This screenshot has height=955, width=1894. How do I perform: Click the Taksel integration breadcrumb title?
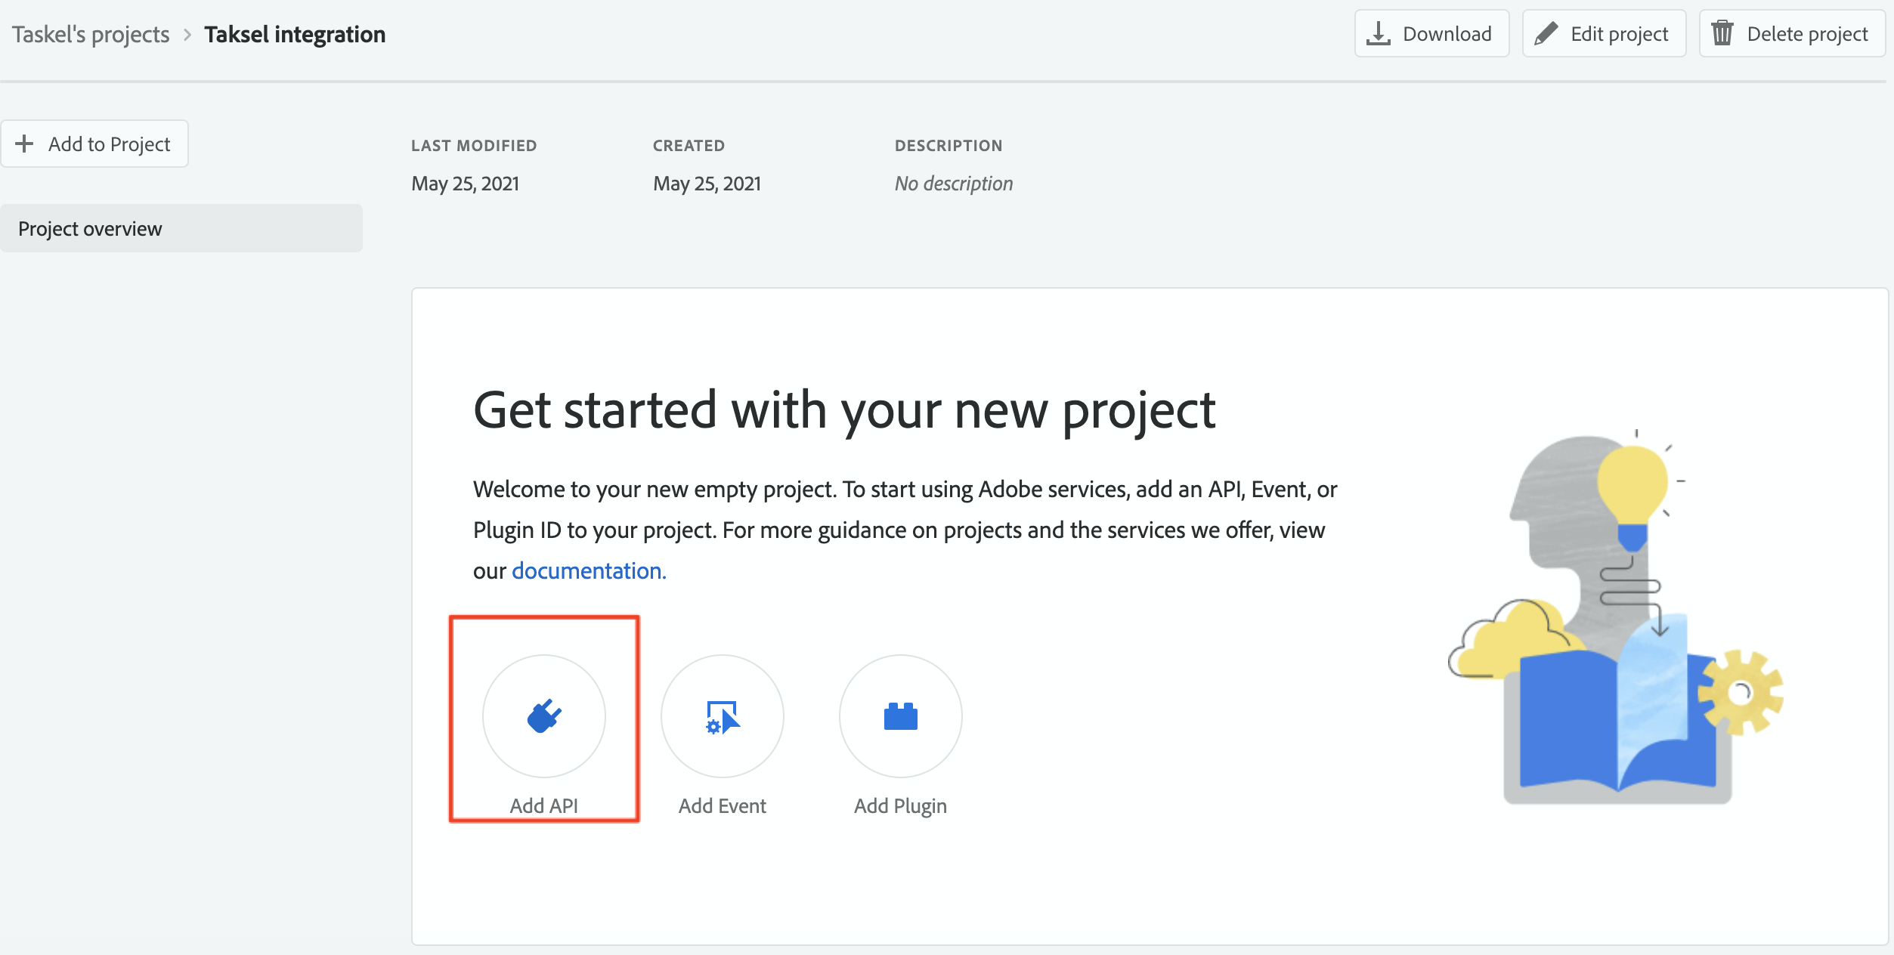(x=295, y=35)
